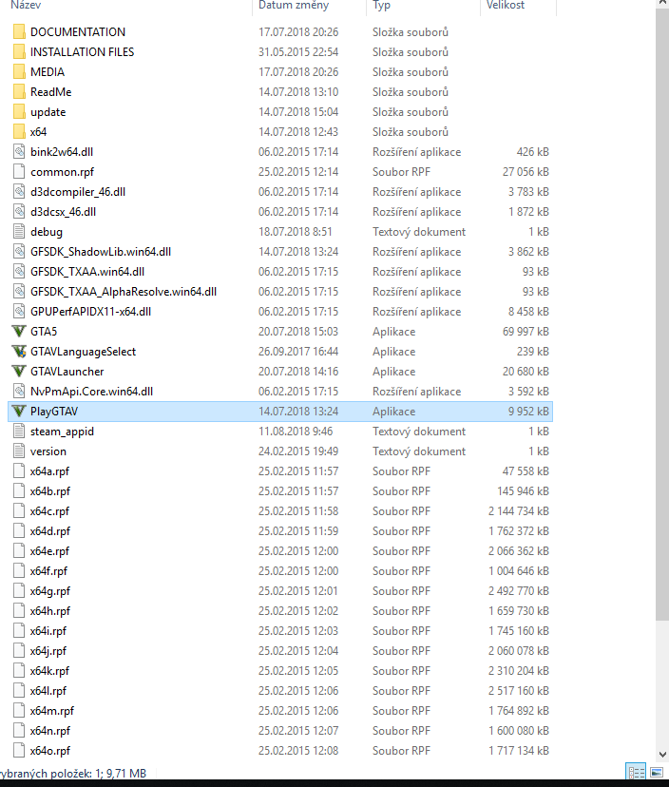Click the d3dcsx_46.dll file icon
Image resolution: width=669 pixels, height=787 pixels.
pos(19,212)
